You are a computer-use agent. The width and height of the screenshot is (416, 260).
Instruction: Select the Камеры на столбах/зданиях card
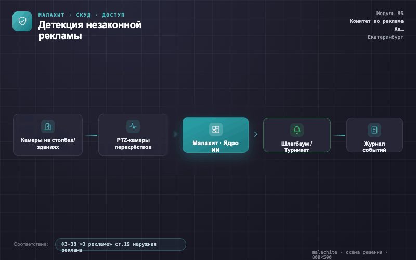48,135
